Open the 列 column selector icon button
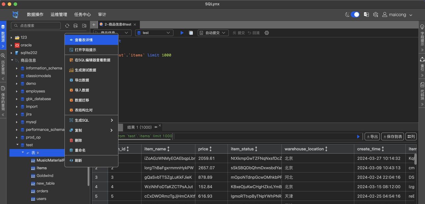This screenshot has width=425, height=204. (411, 136)
